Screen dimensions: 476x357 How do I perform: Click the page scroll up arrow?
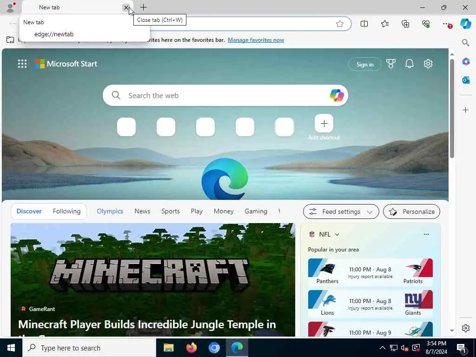coord(452,54)
